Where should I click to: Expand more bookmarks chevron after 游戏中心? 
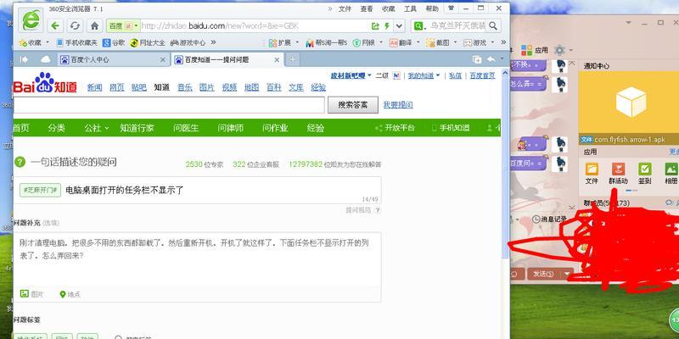[x=213, y=42]
